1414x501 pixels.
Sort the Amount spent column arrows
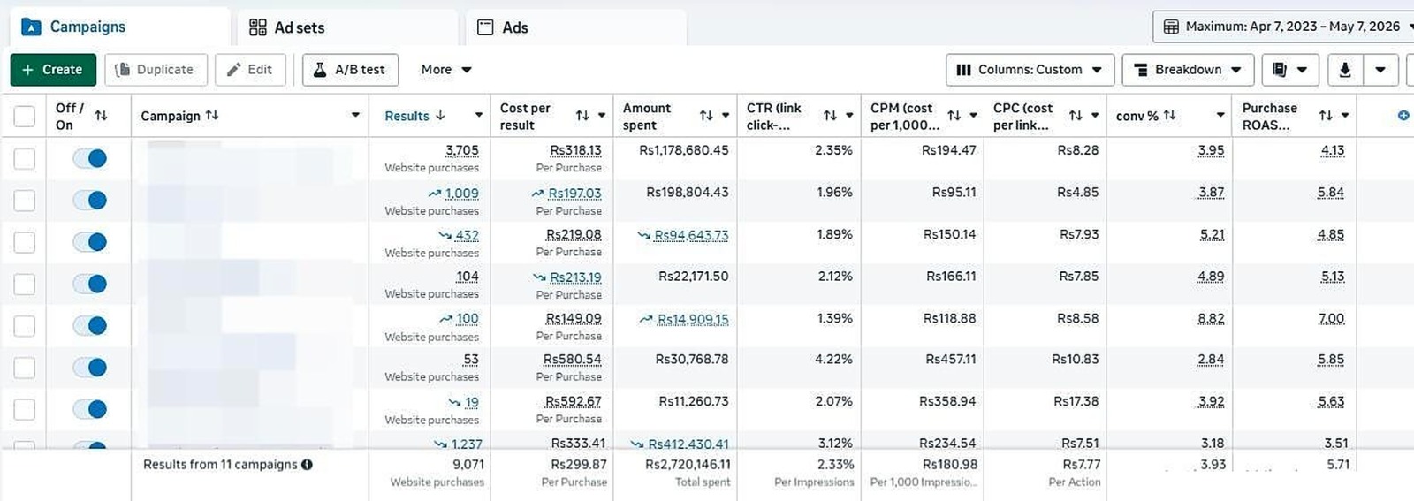706,116
